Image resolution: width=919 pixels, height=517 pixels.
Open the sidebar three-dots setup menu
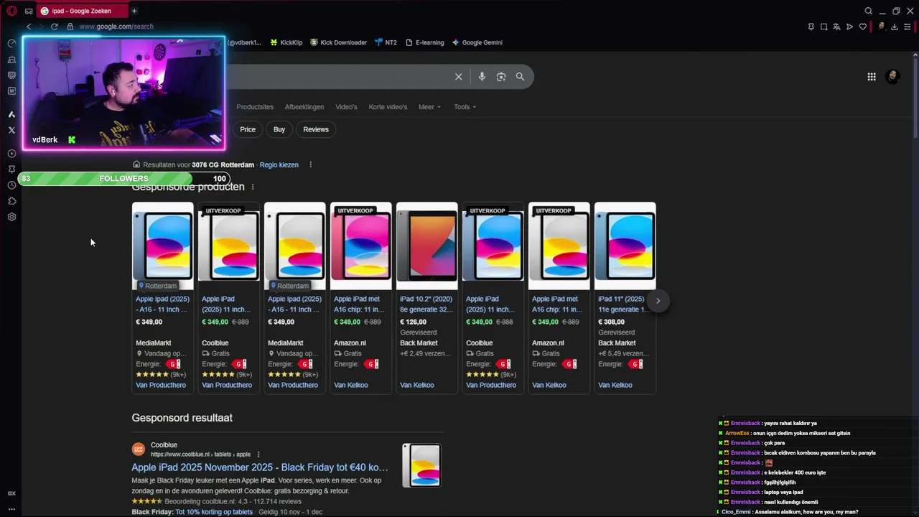click(11, 509)
